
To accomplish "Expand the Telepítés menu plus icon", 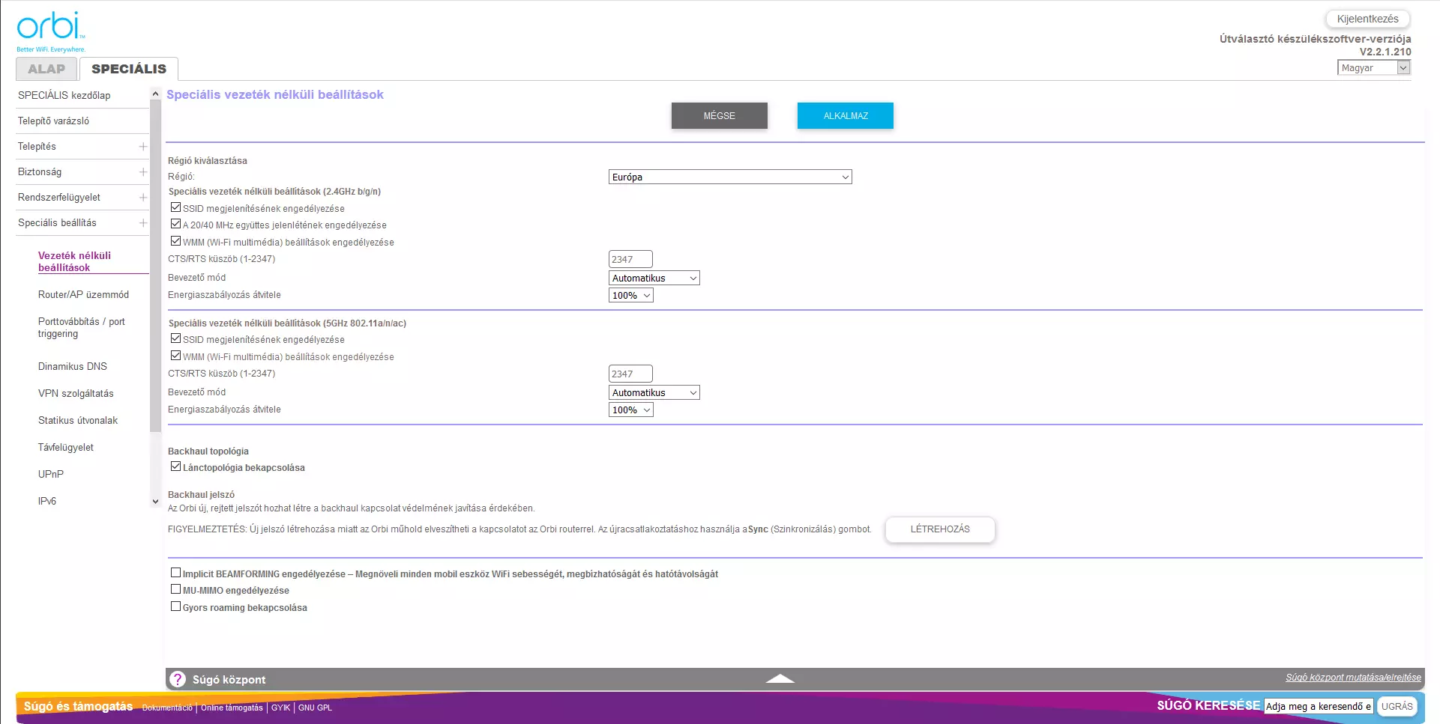I will tap(142, 147).
